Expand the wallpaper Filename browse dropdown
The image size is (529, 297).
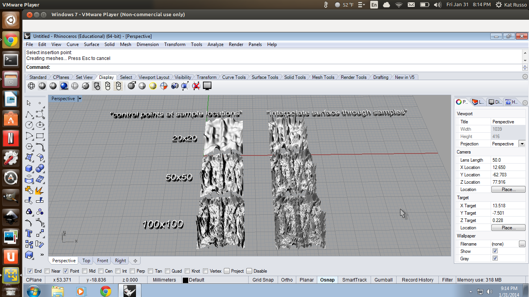click(x=522, y=244)
